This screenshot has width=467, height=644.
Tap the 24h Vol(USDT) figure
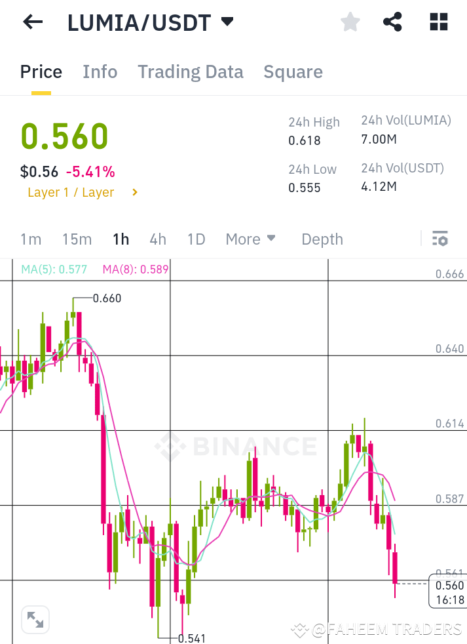click(x=378, y=186)
